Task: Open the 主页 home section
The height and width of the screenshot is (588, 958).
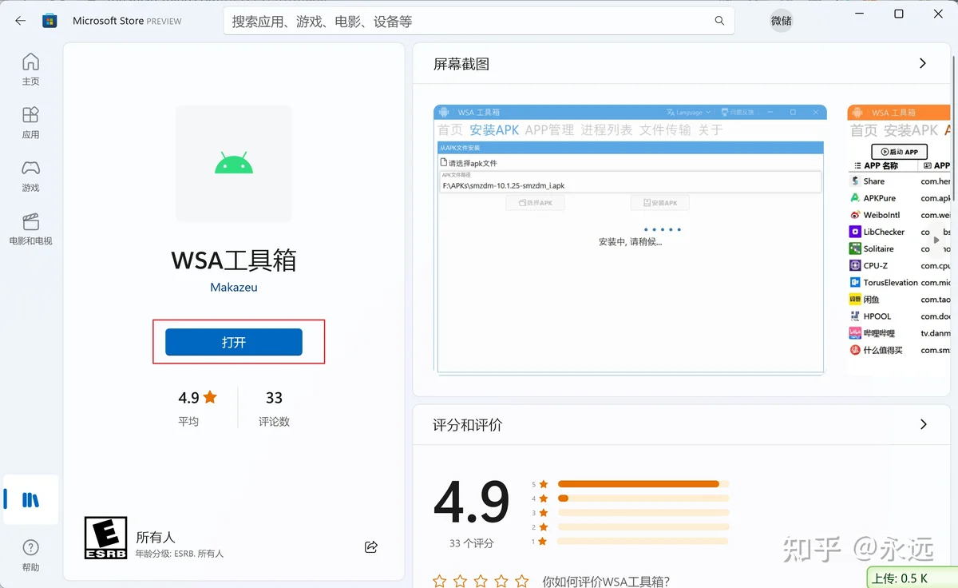Action: [30, 70]
